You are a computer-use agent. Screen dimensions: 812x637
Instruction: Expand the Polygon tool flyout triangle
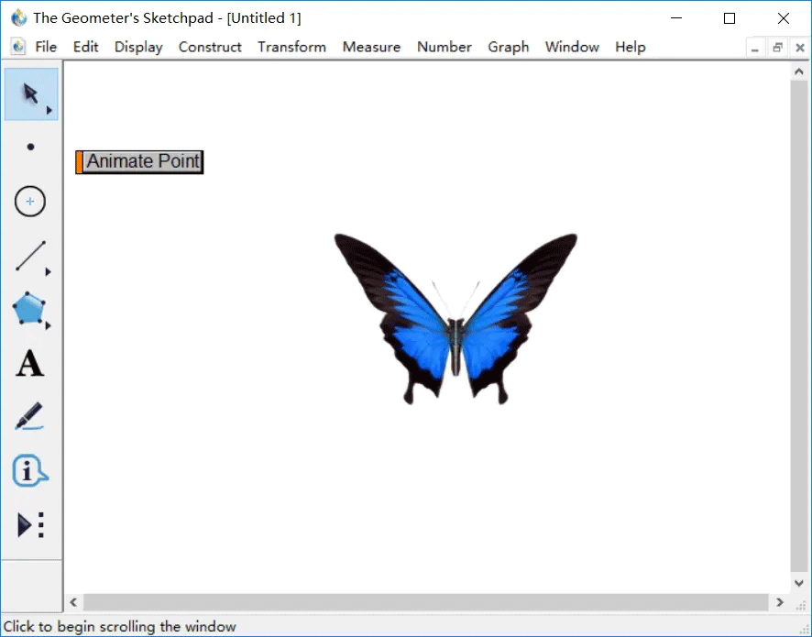coord(49,325)
